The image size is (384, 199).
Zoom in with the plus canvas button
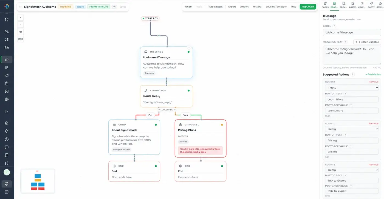click(x=21, y=17)
